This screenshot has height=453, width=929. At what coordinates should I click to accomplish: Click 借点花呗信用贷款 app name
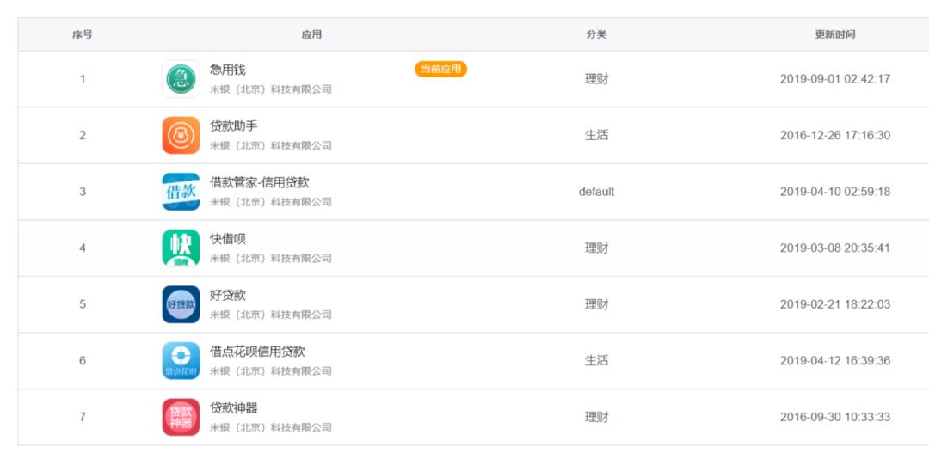pyautogui.click(x=257, y=352)
